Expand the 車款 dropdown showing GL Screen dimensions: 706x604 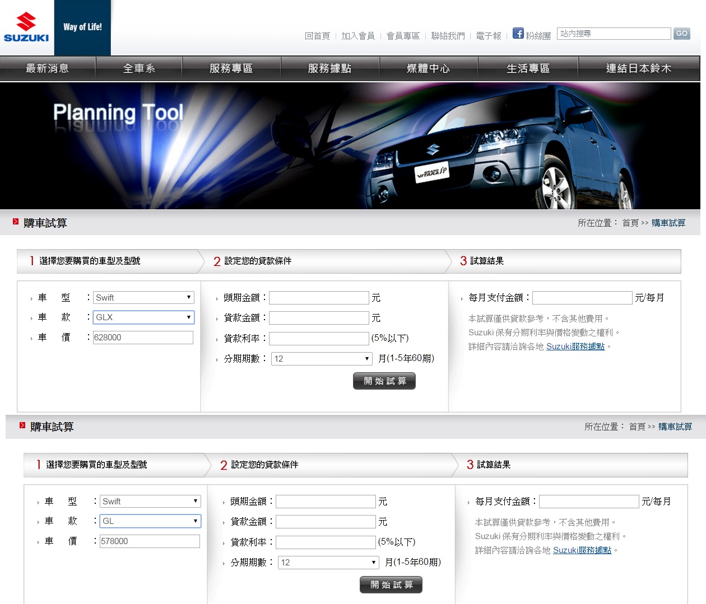(x=150, y=521)
